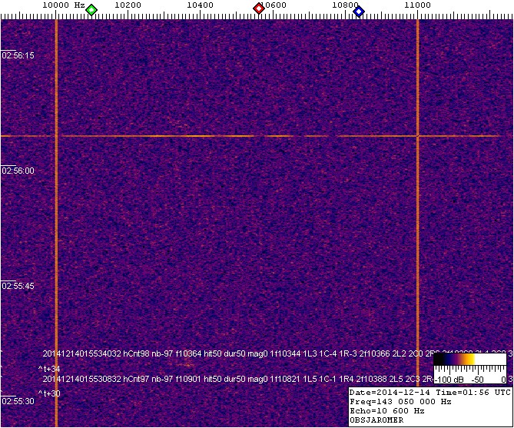This screenshot has width=514, height=428.
Task: Click the OBSJAROMER station label
Action: 376,420
